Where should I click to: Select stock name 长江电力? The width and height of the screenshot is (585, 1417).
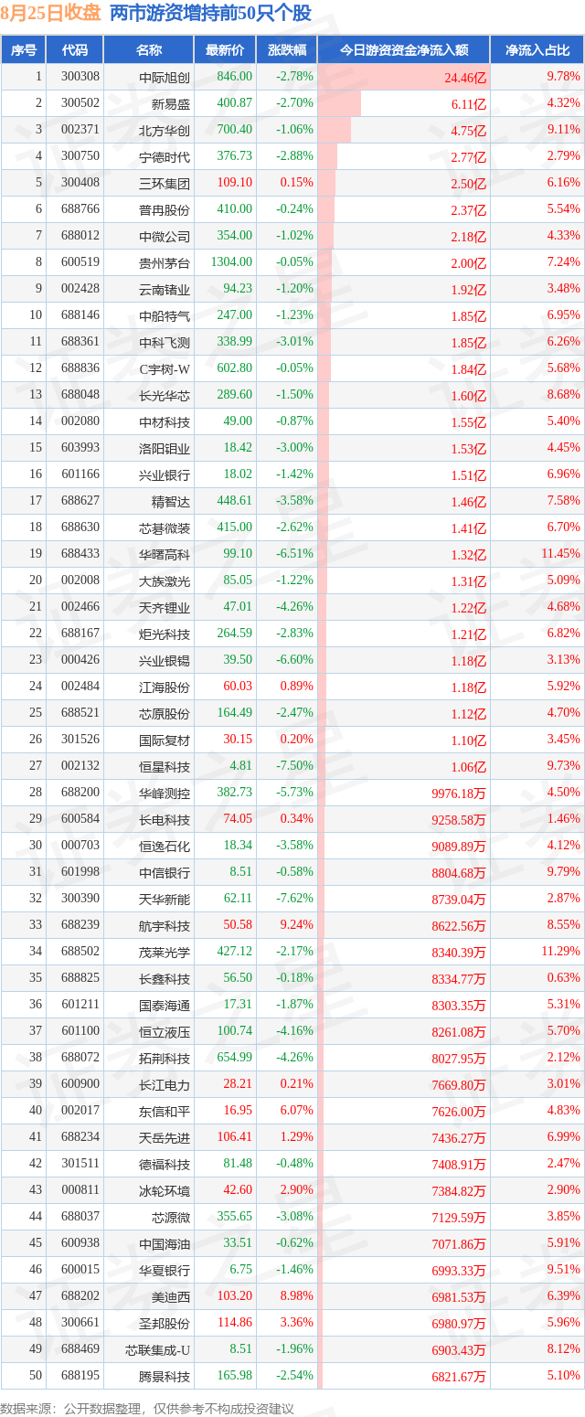(165, 1084)
